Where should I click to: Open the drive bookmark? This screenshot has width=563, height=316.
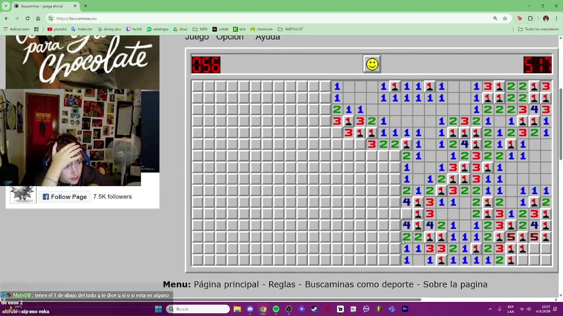(180, 29)
